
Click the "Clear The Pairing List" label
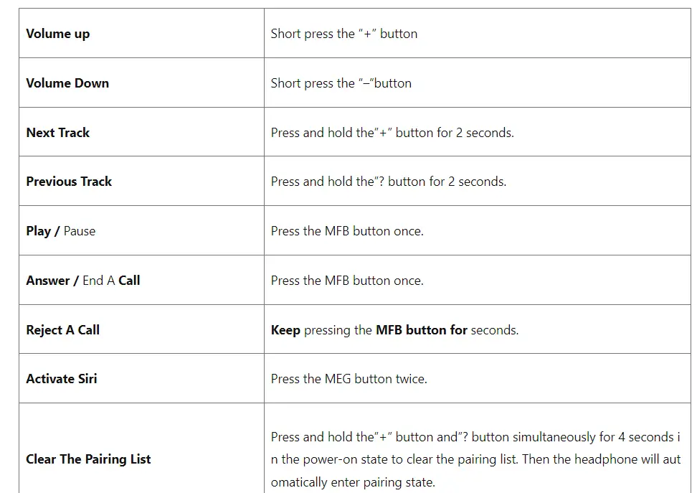[88, 459]
